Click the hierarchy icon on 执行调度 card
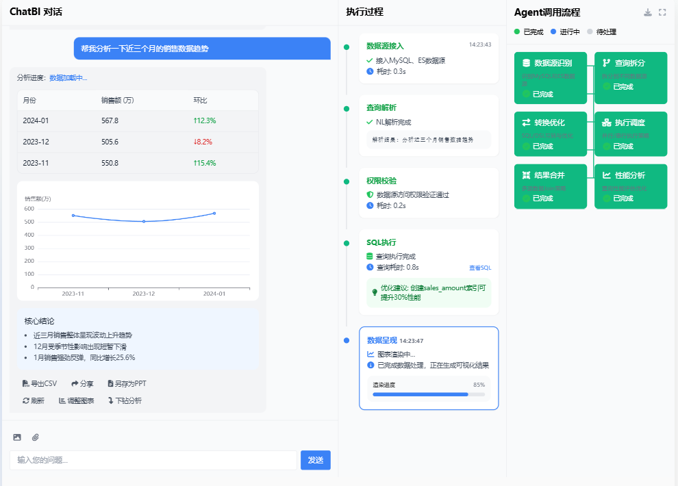This screenshot has height=486, width=678. tap(606, 123)
